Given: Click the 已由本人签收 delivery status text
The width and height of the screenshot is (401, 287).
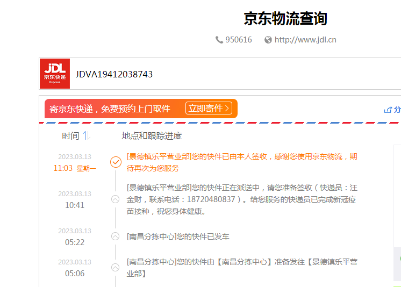Looking at the screenshot, I should point(242,162).
